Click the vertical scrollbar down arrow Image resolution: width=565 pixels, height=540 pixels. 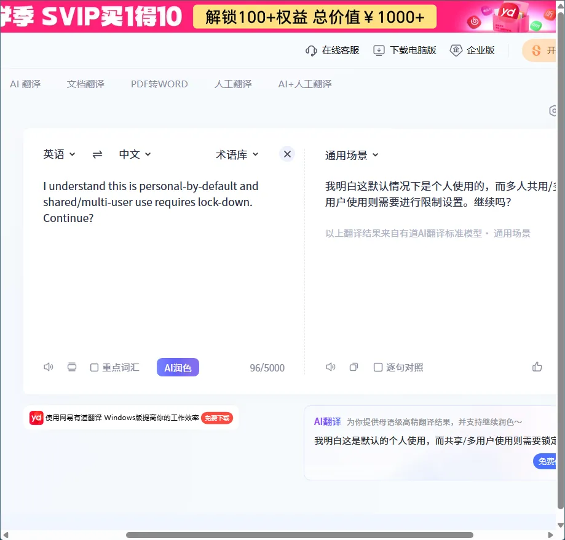pyautogui.click(x=560, y=526)
